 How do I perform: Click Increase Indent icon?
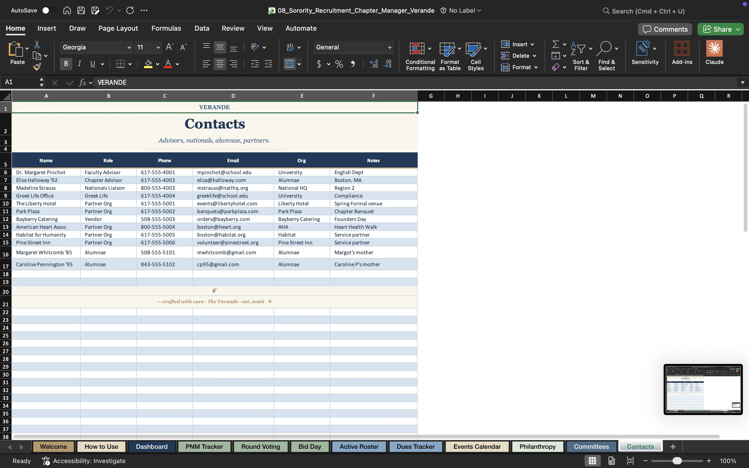point(268,64)
